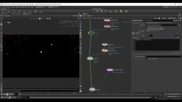The width and height of the screenshot is (182, 102).
Task: Open the Render menu
Action: 9,7
